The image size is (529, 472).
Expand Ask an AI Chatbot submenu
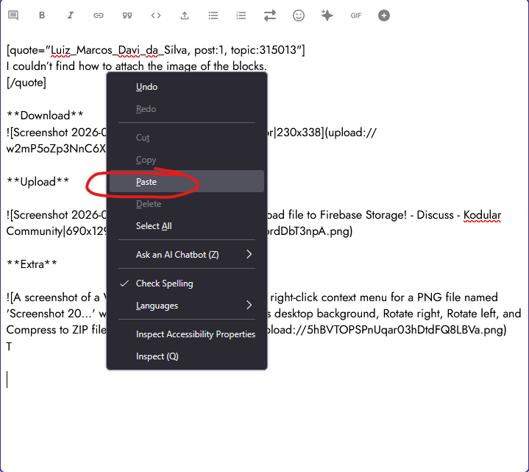point(187,254)
